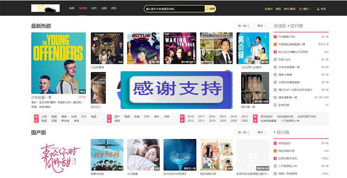This screenshot has width=347, height=178.
Task: Click the 少年犯第一季 title
Action: 42,97
